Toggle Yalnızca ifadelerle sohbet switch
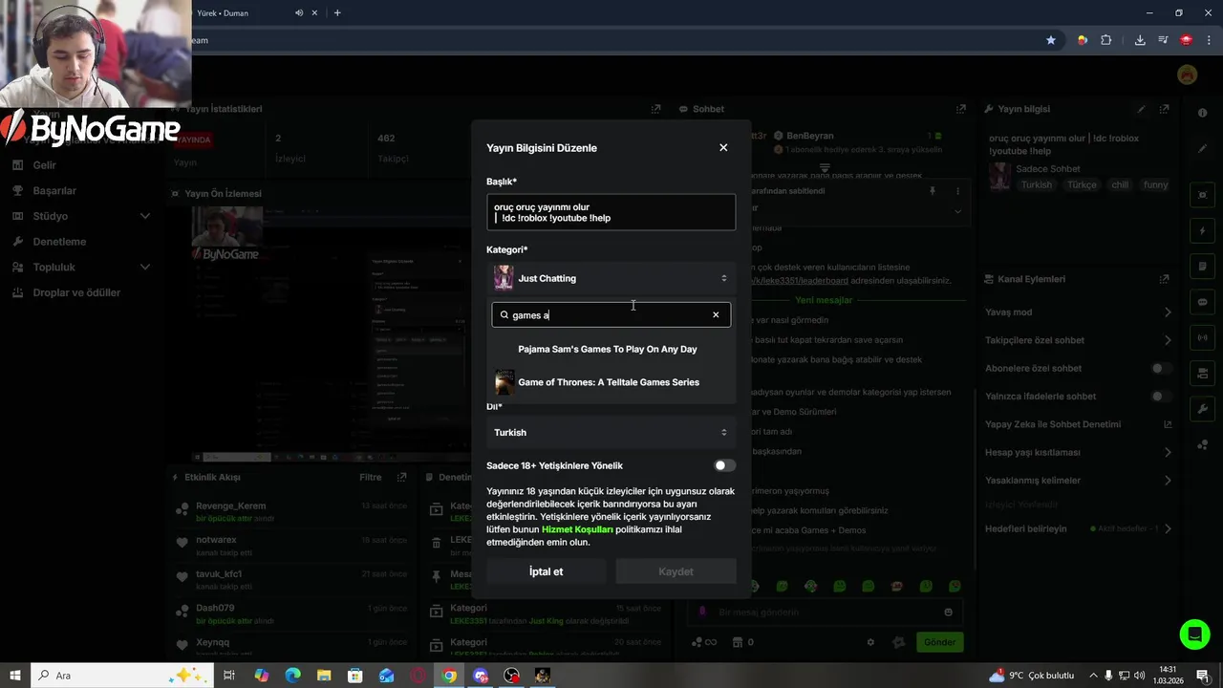Screen dimensions: 1223x688 click(x=1162, y=396)
